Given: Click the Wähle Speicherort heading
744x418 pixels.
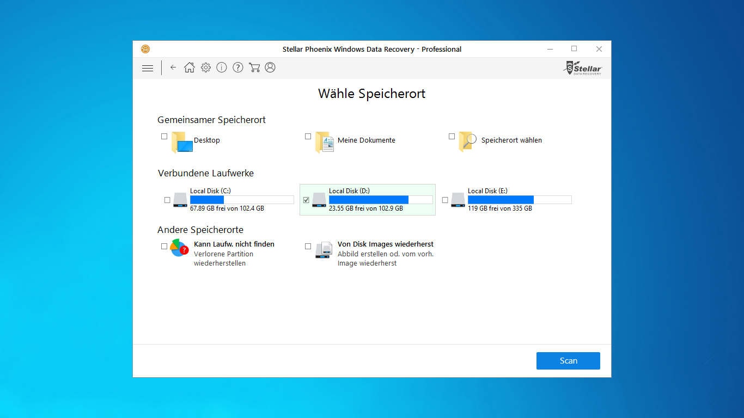Looking at the screenshot, I should pyautogui.click(x=372, y=94).
